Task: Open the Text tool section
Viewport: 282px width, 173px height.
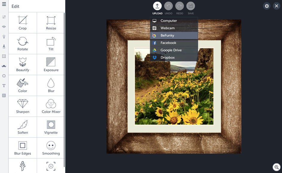Action: tap(4, 86)
